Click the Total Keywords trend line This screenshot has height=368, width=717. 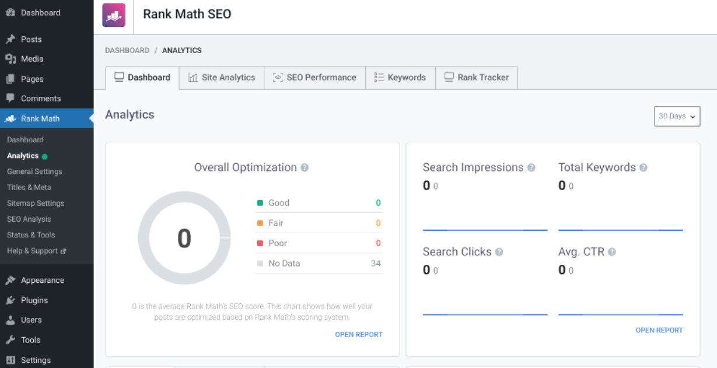(x=621, y=230)
